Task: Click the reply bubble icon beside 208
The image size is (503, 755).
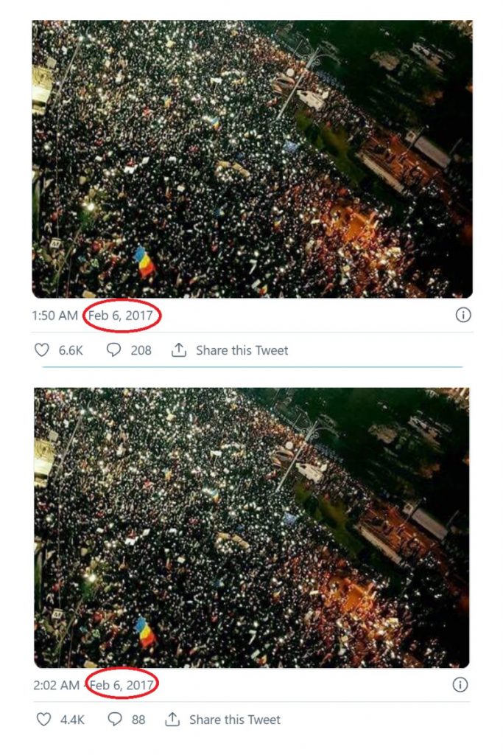Action: point(113,349)
